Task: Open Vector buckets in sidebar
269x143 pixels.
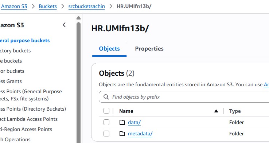Action: 12,71
